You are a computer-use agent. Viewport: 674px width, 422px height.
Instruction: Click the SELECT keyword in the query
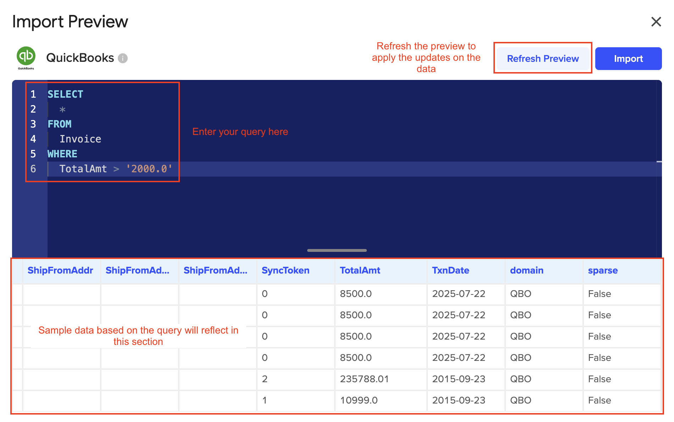[x=65, y=94]
